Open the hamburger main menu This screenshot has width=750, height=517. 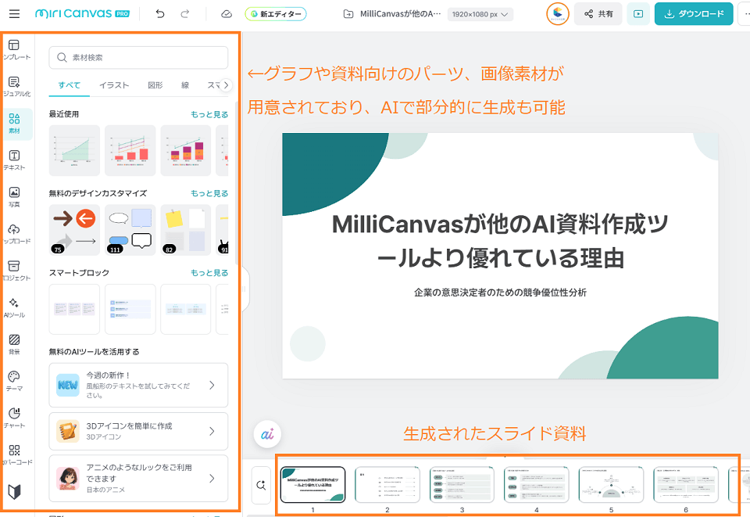(14, 14)
